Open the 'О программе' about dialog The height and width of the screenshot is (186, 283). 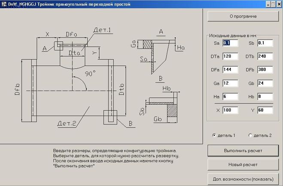(x=243, y=16)
